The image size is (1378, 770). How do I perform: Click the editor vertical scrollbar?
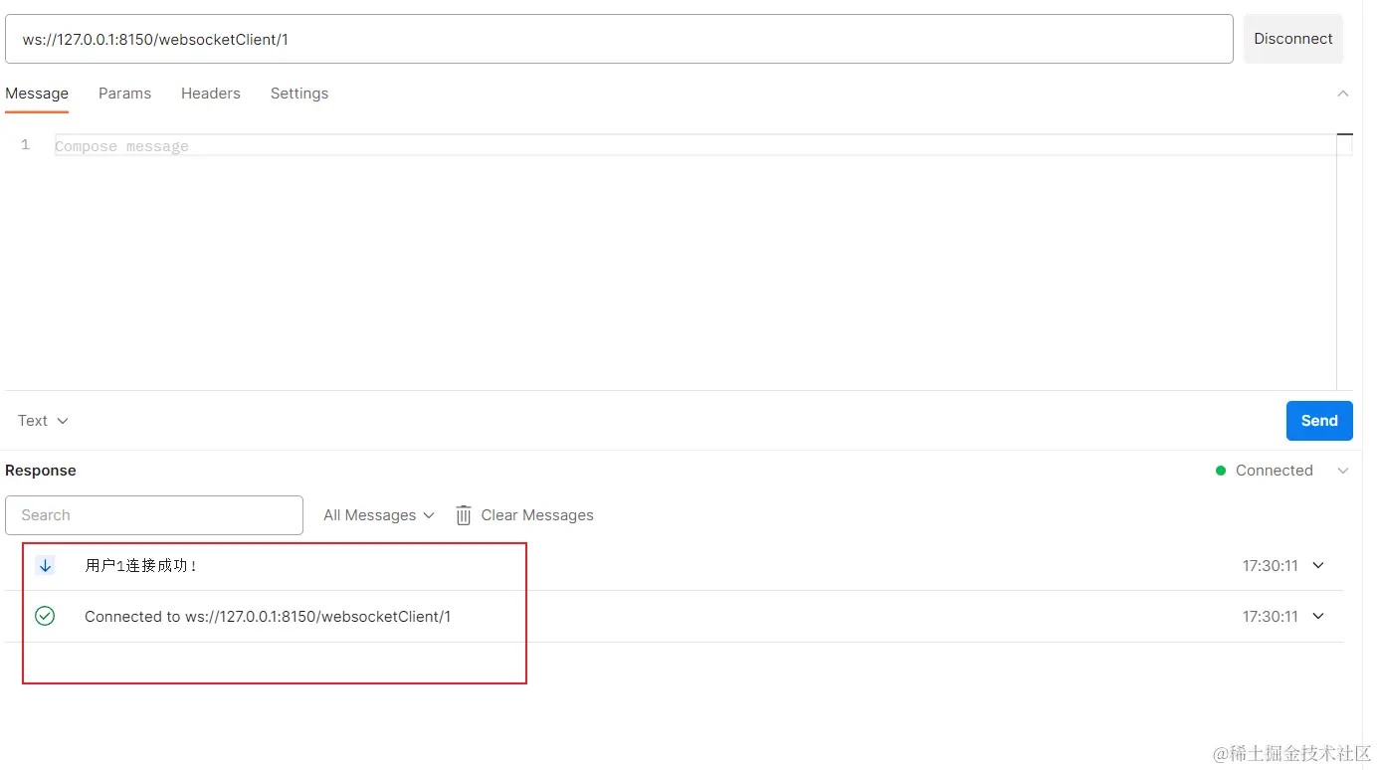(1344, 261)
